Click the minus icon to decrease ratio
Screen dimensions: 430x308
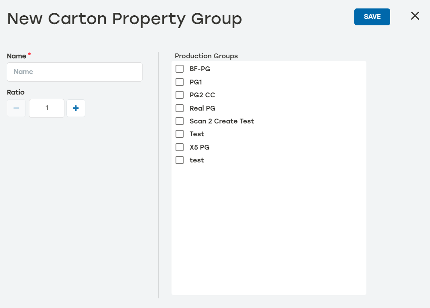coord(16,108)
